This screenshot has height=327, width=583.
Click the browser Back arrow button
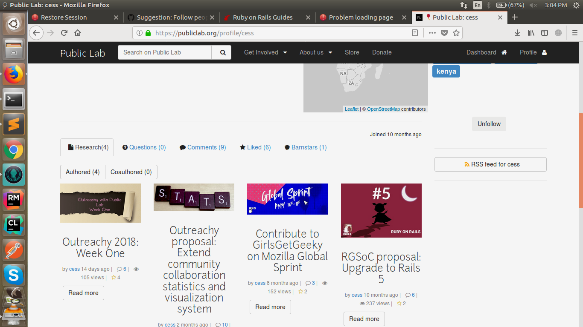coord(36,33)
